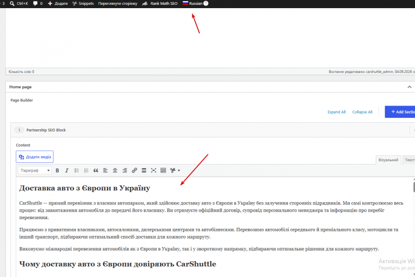Image resolution: width=415 pixels, height=277 pixels.
Task: Insert a bulleted list
Action: [77, 170]
